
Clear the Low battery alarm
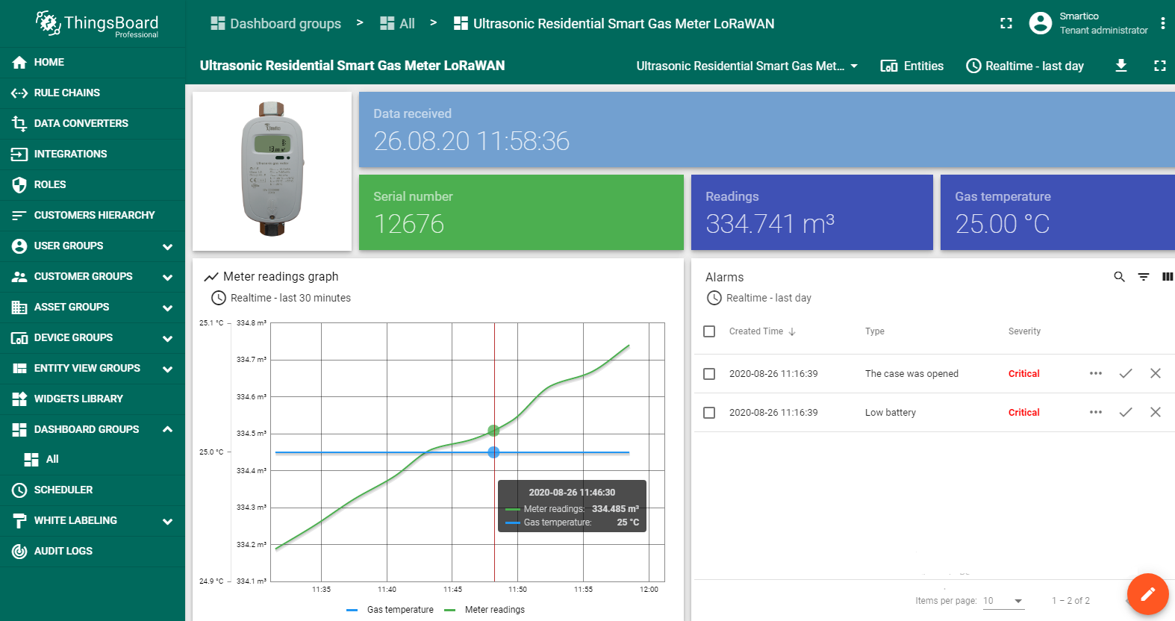coord(1155,412)
